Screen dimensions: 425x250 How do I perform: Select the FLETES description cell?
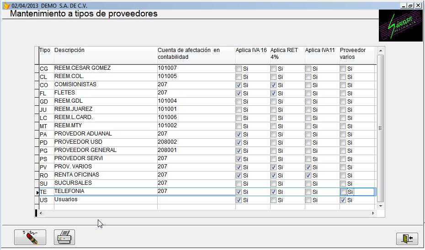(106, 93)
